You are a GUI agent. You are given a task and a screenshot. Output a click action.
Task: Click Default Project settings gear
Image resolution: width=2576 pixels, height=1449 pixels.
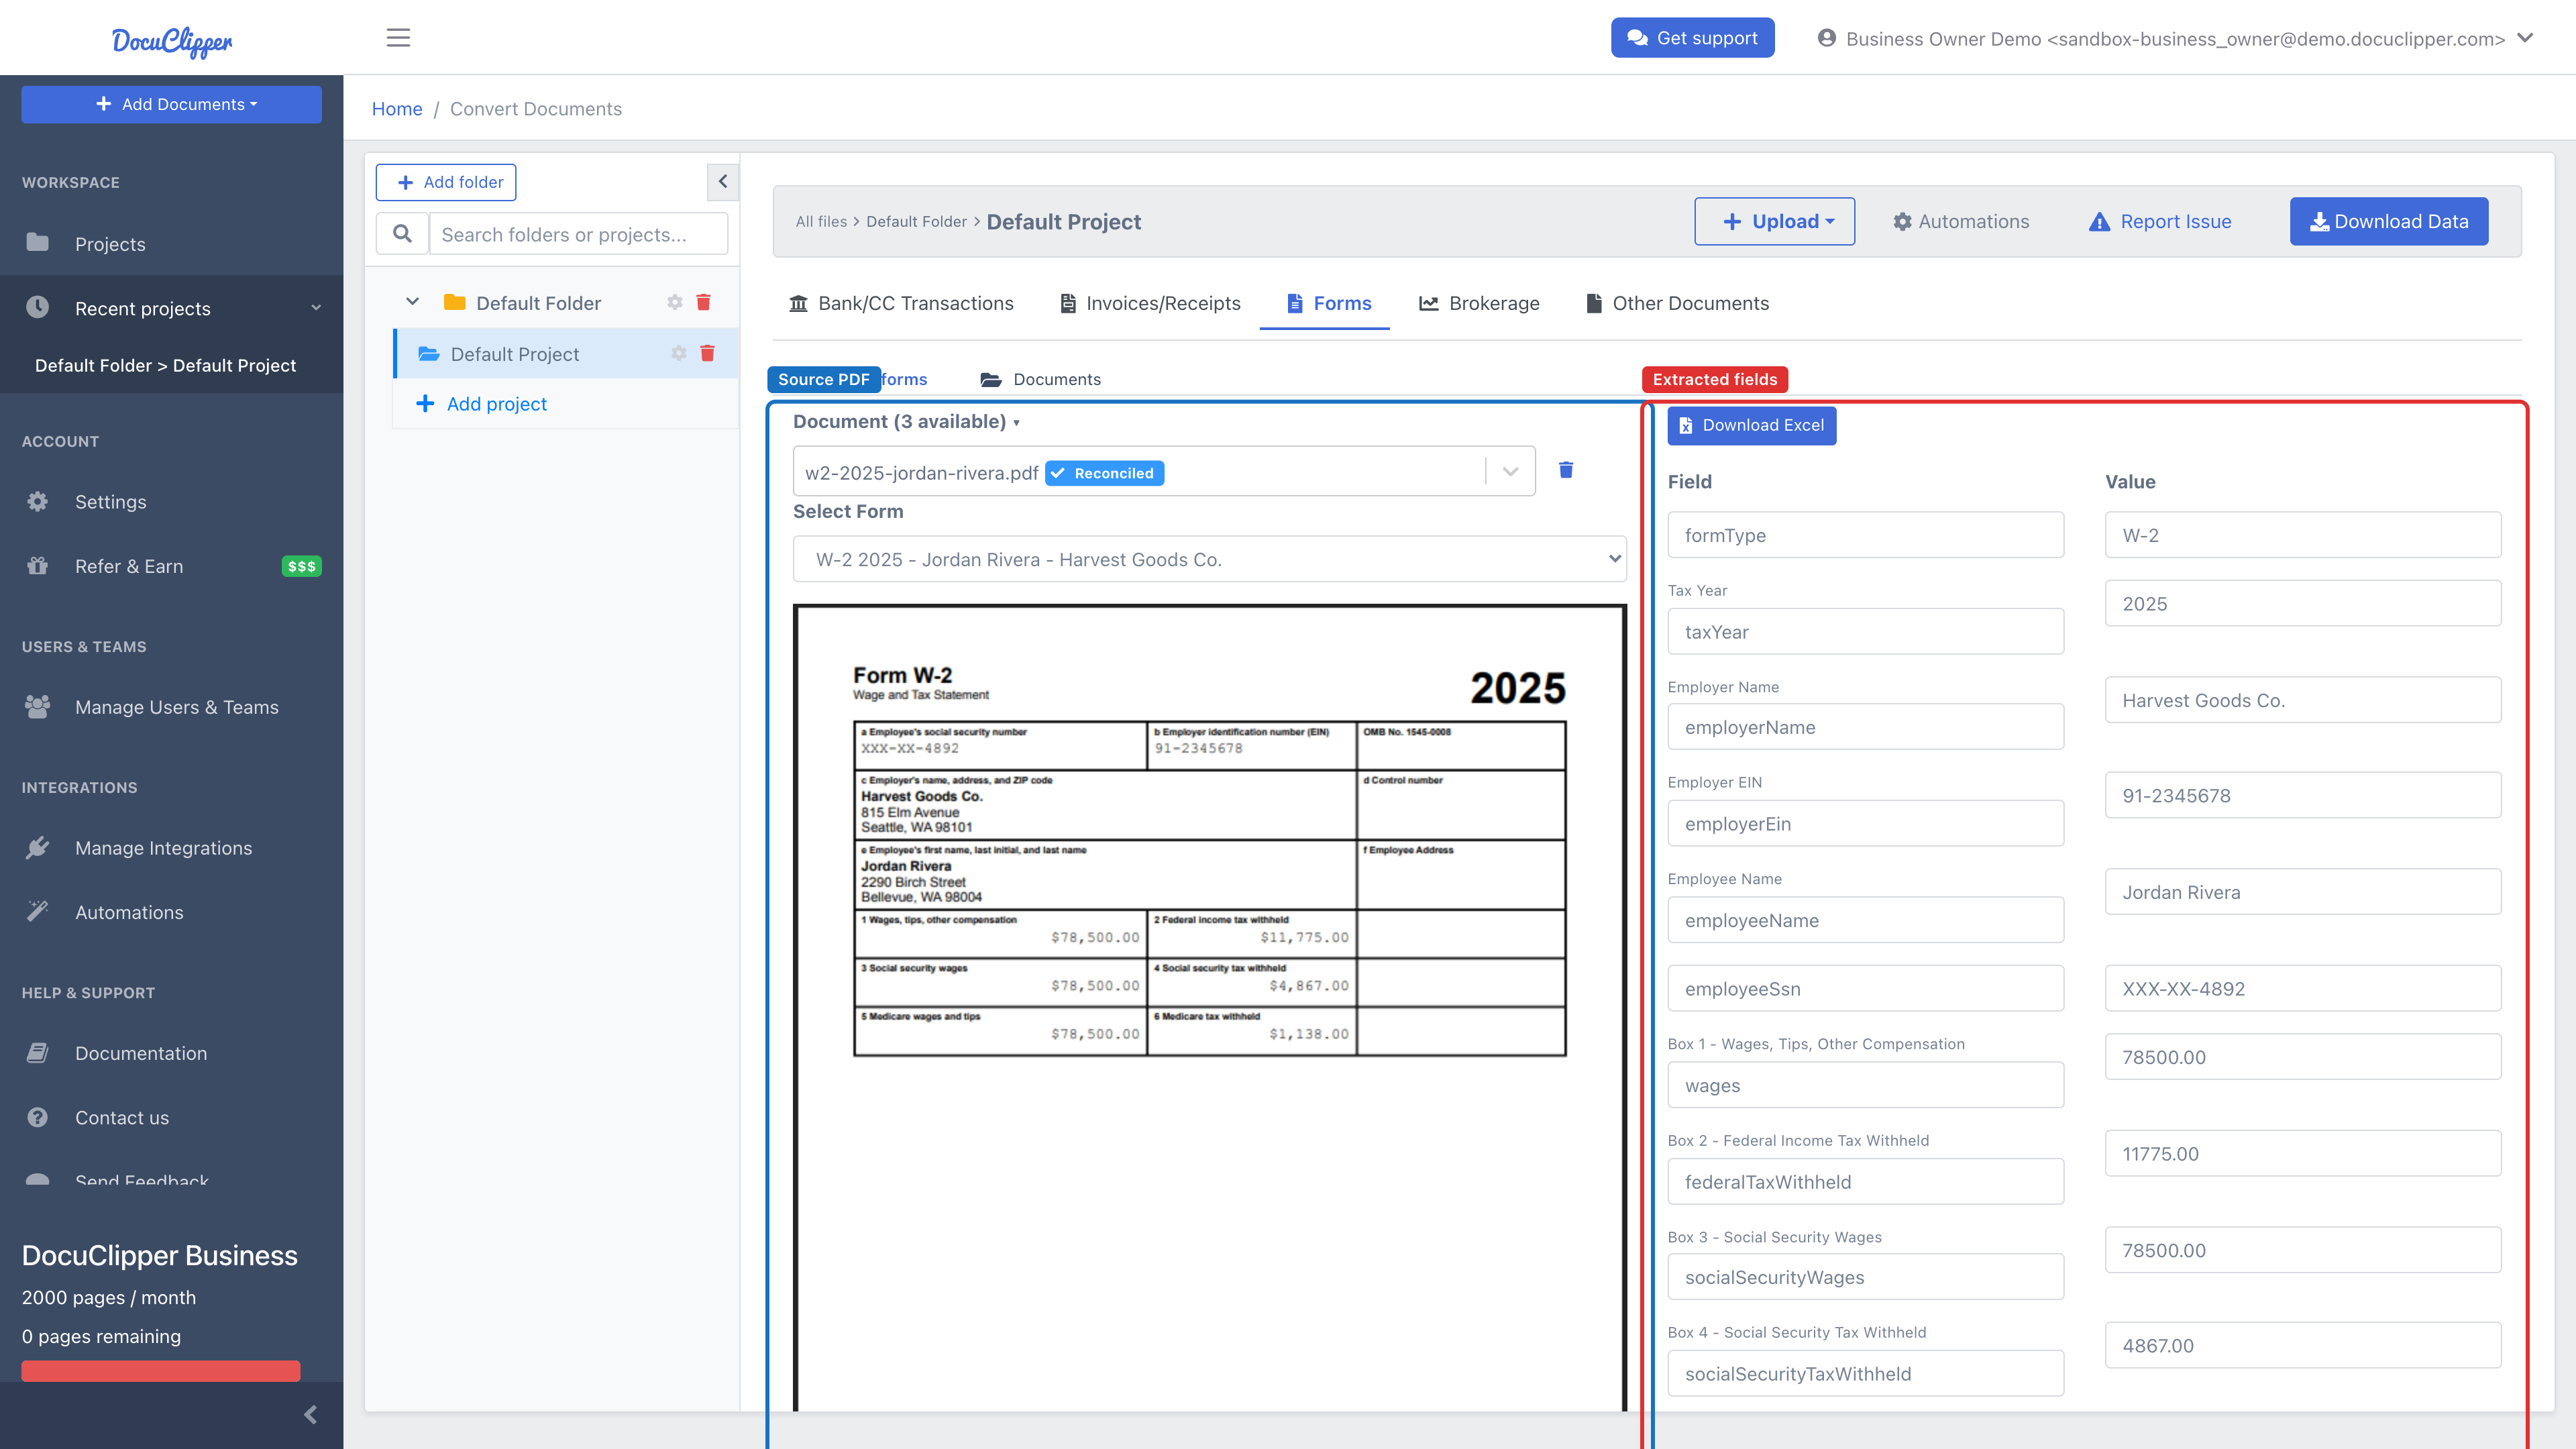(679, 353)
